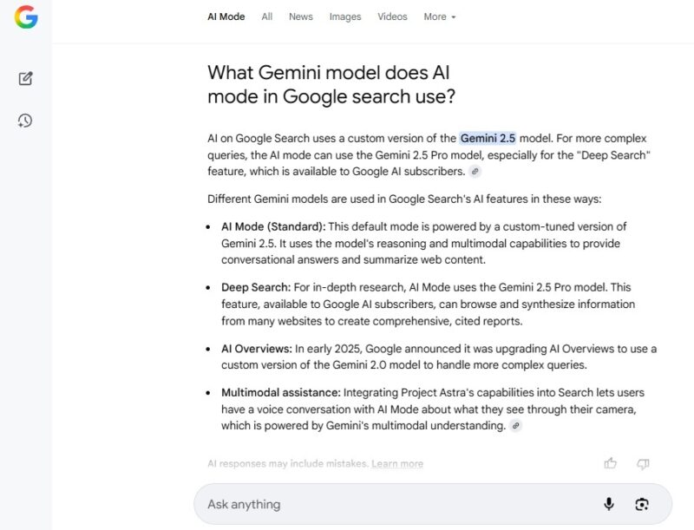Click the Google logo
The width and height of the screenshot is (694, 530).
26,19
